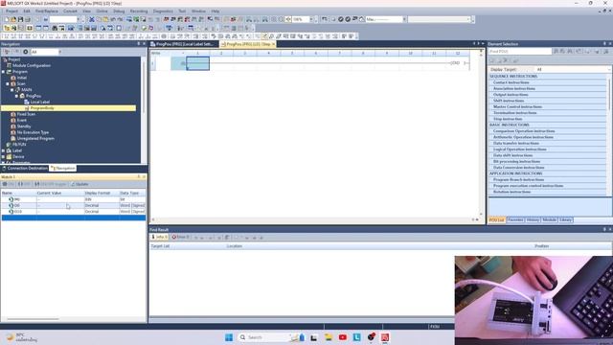Collapse the Program tree node

4,72
